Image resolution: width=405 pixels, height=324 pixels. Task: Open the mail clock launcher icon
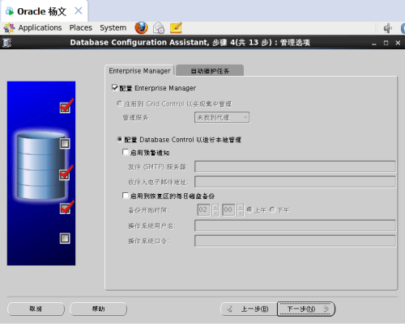pos(159,27)
